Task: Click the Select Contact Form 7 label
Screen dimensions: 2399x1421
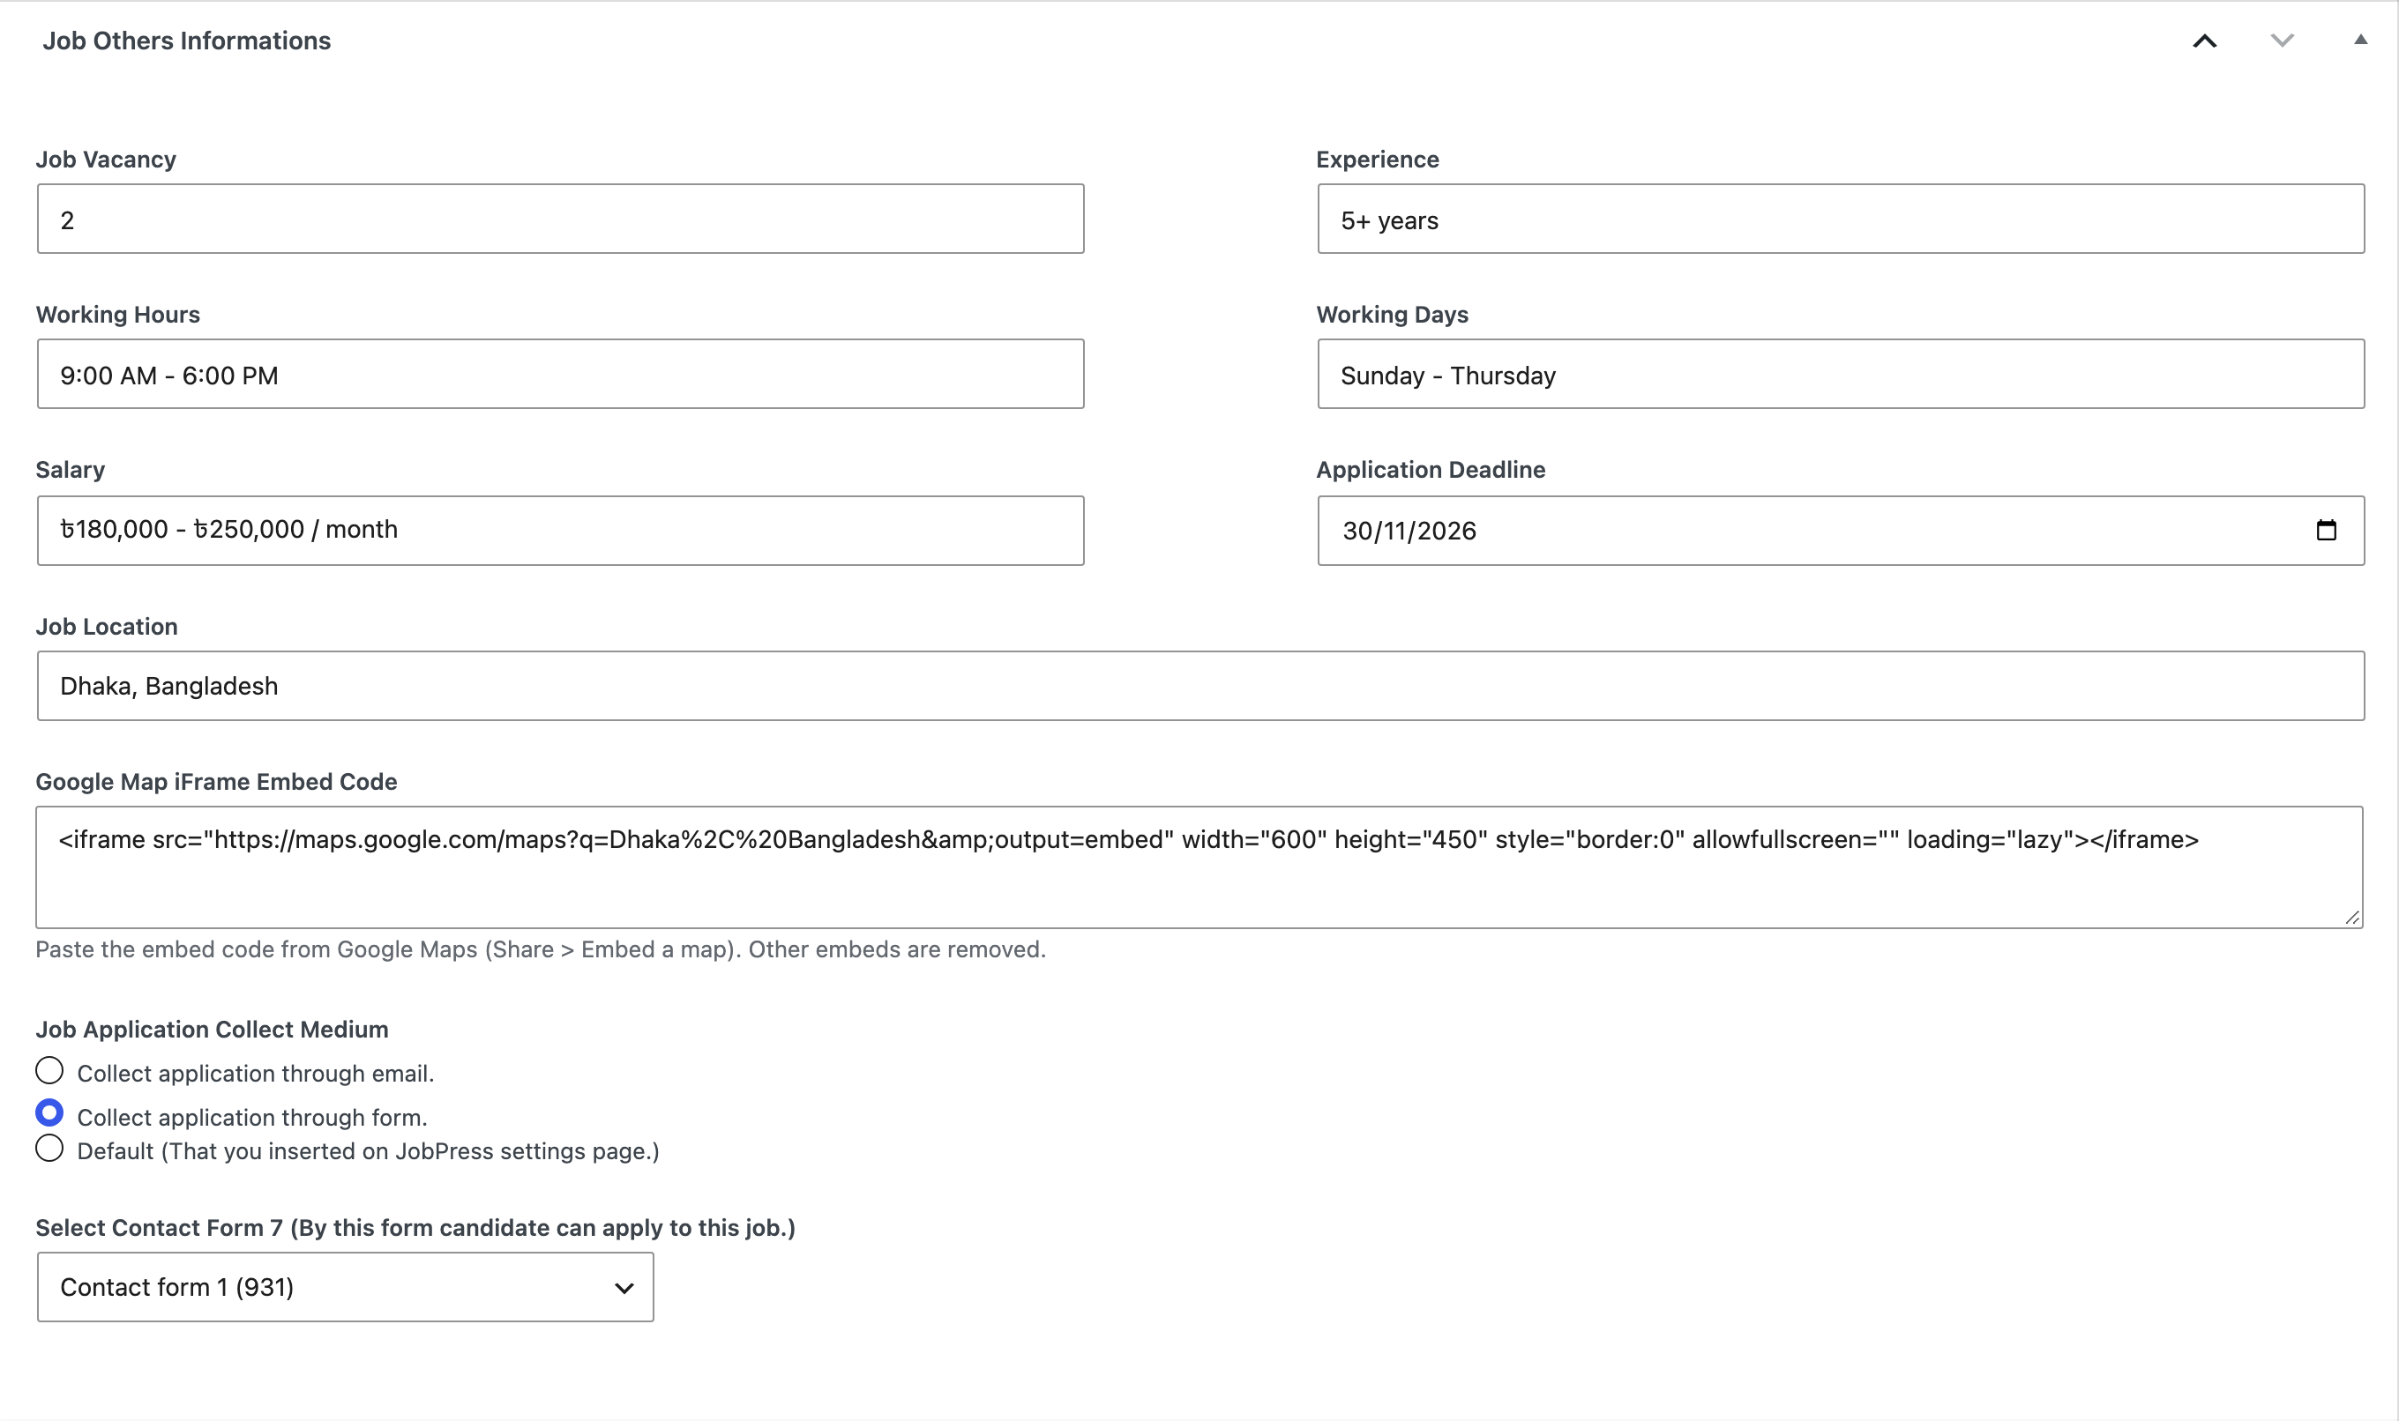Action: [x=415, y=1229]
